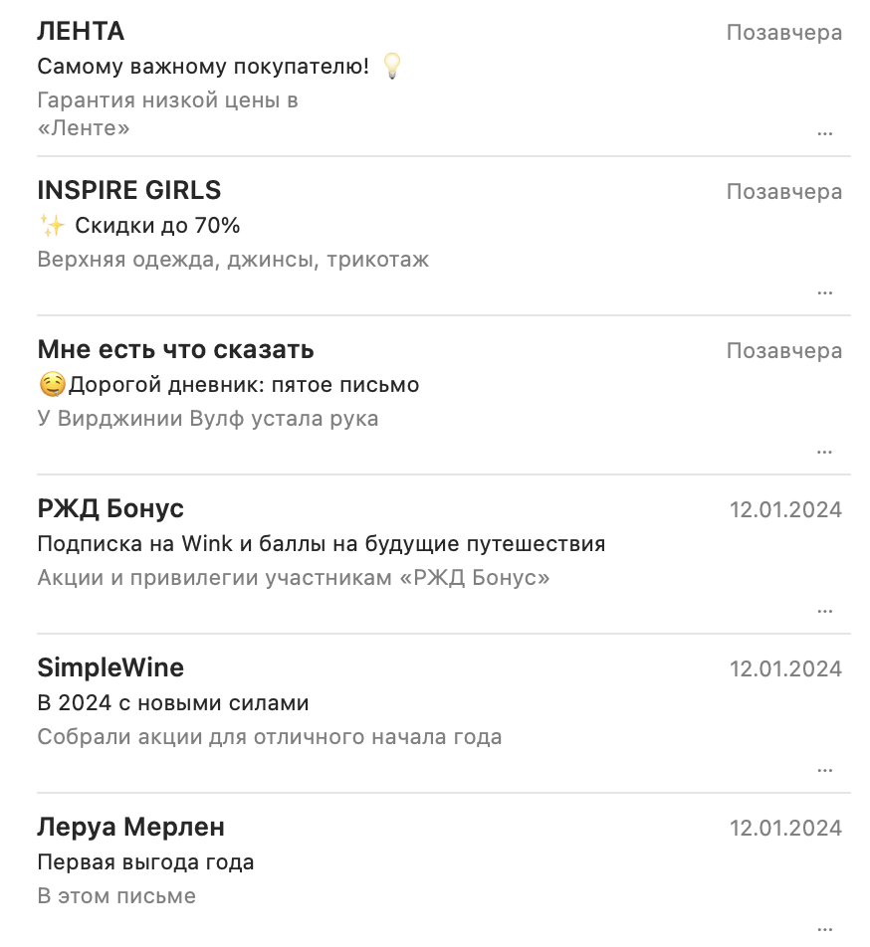Click the 12.01.2024 date on the РЖД Бонус email
Viewport: 870px width, 947px height.
(785, 510)
